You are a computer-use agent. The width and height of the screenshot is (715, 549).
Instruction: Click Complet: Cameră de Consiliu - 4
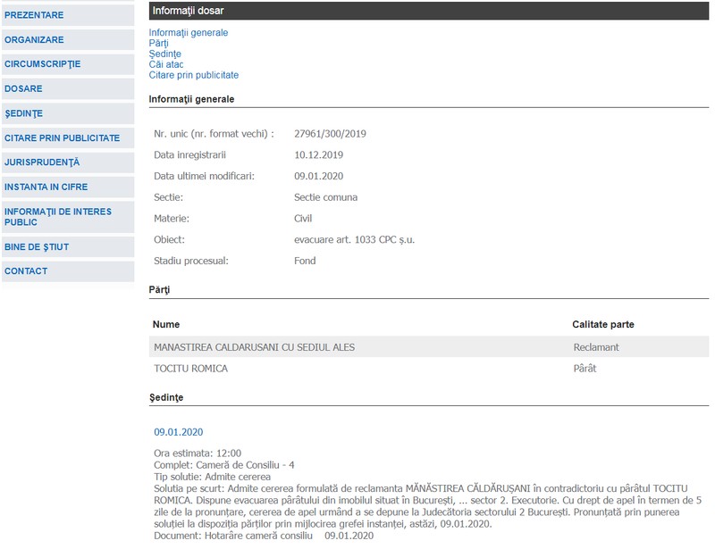click(224, 465)
